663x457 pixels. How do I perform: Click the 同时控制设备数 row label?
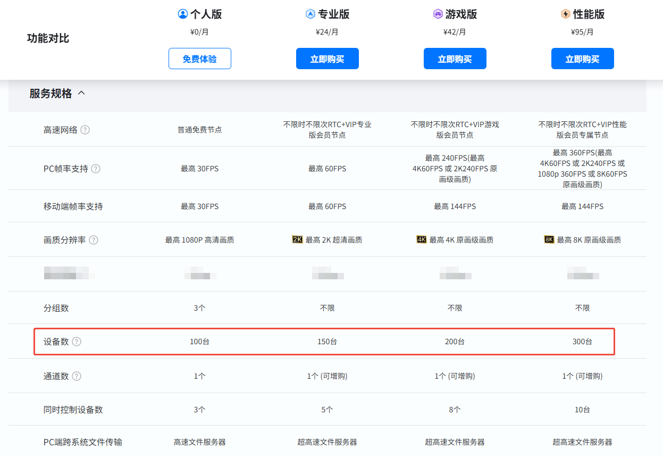(73, 410)
